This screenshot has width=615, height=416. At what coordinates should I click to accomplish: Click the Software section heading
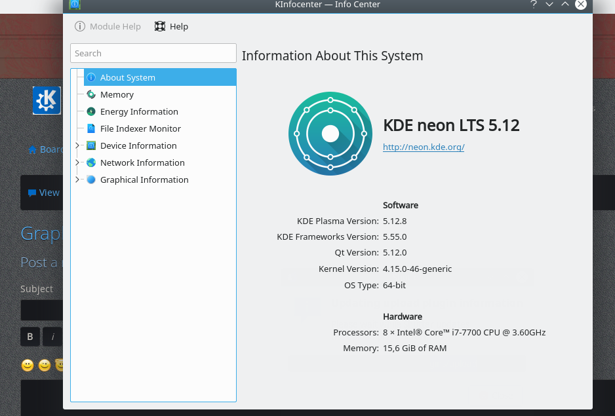coord(401,205)
